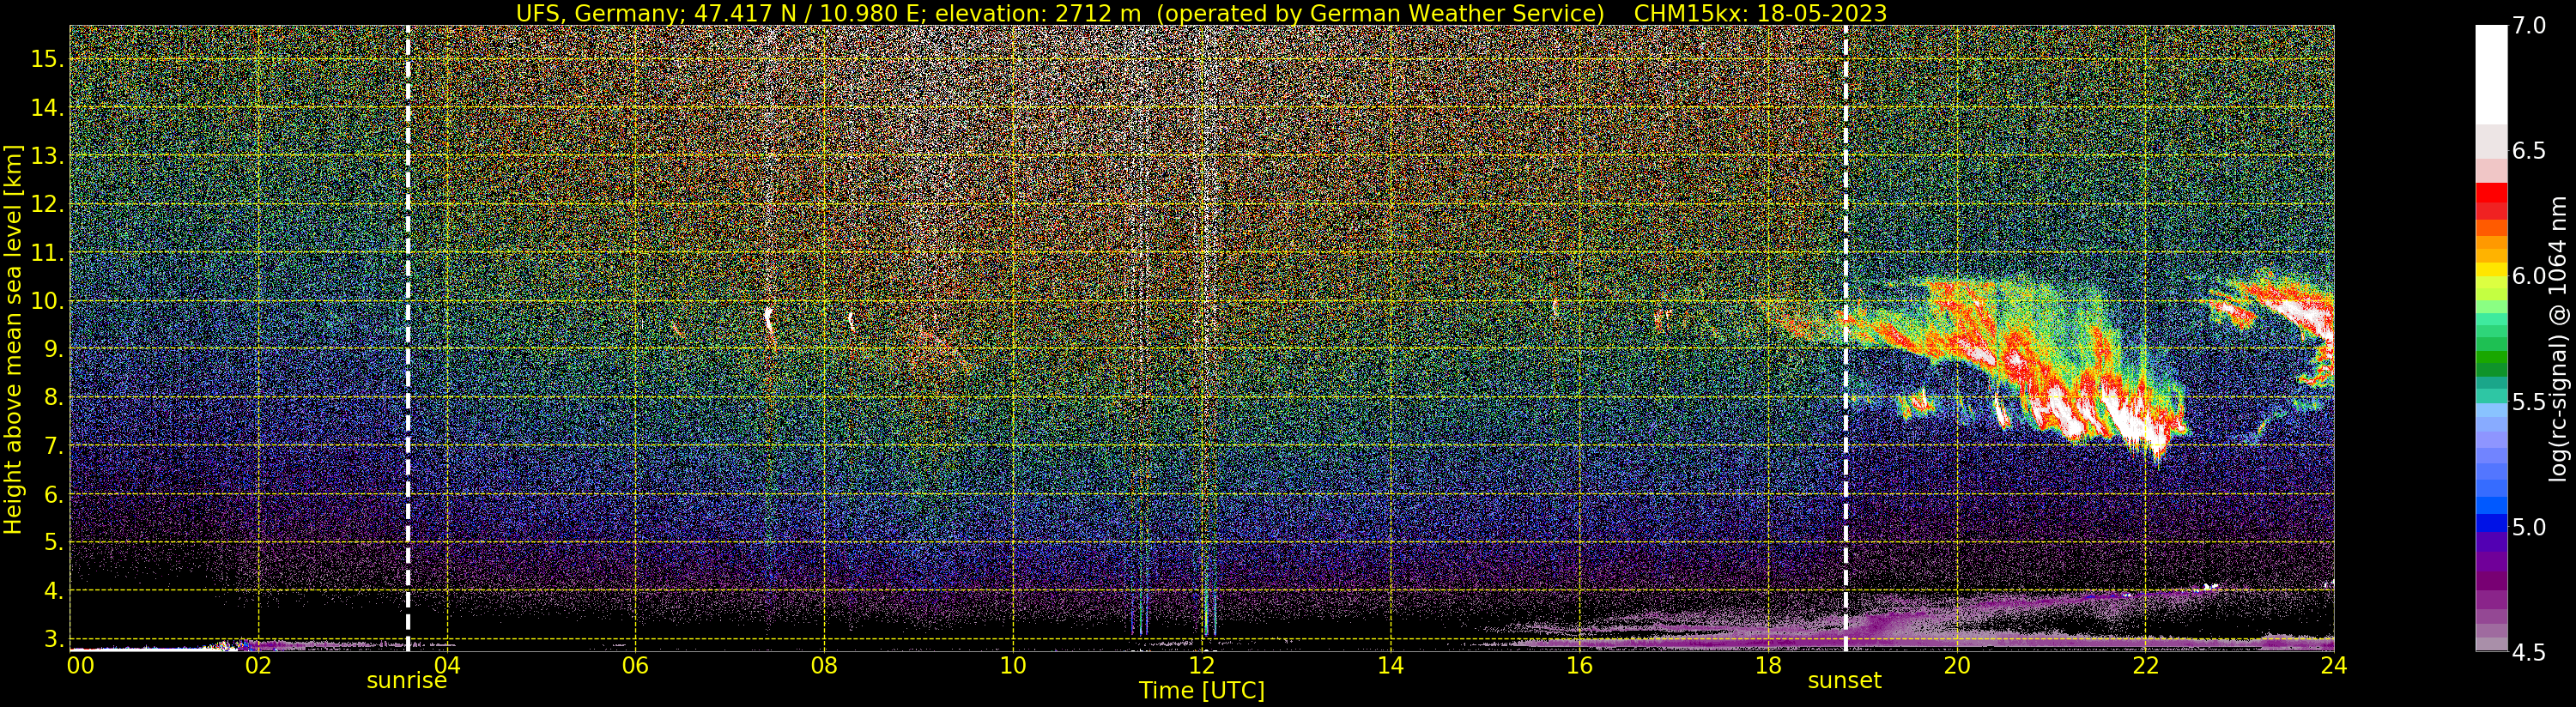Click the dashed white sunrise marker line
The image size is (2576, 707).
point(408,338)
